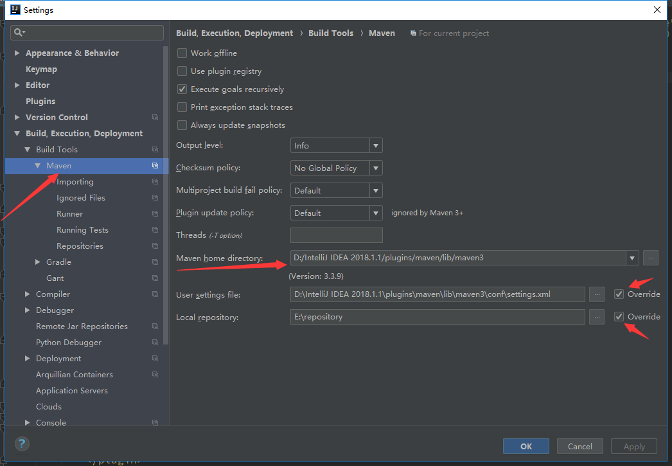Image resolution: width=672 pixels, height=466 pixels.
Task: Collapse Build, Execution, Deployment node
Action: (x=17, y=133)
